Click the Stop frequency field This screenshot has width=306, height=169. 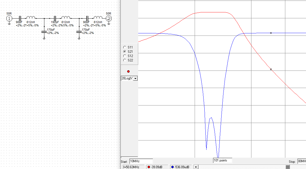click(x=301, y=161)
